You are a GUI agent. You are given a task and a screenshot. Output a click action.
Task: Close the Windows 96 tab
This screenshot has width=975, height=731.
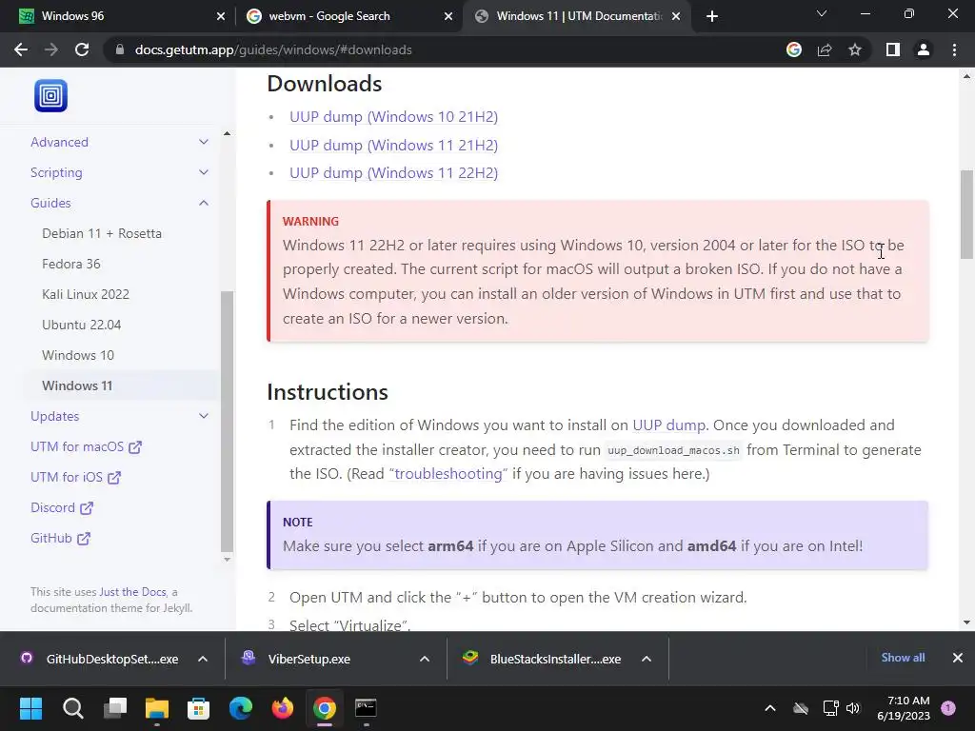coord(221,16)
